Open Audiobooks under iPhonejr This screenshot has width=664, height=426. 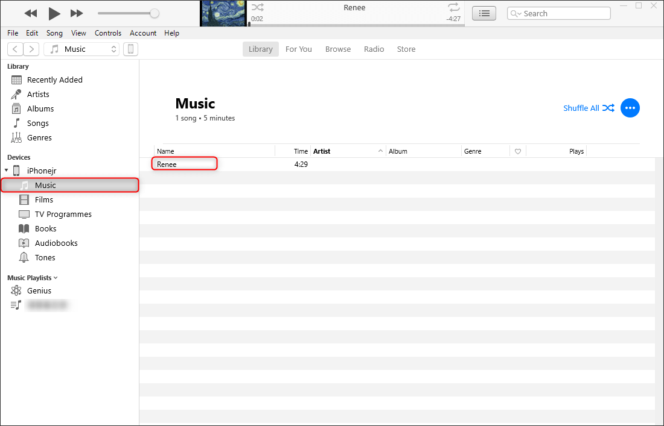point(56,243)
